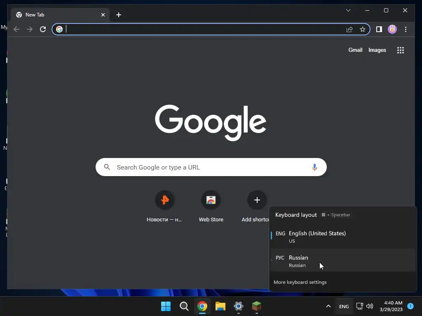Image resolution: width=422 pixels, height=316 pixels.
Task: Open the notification badge
Action: pos(410,306)
